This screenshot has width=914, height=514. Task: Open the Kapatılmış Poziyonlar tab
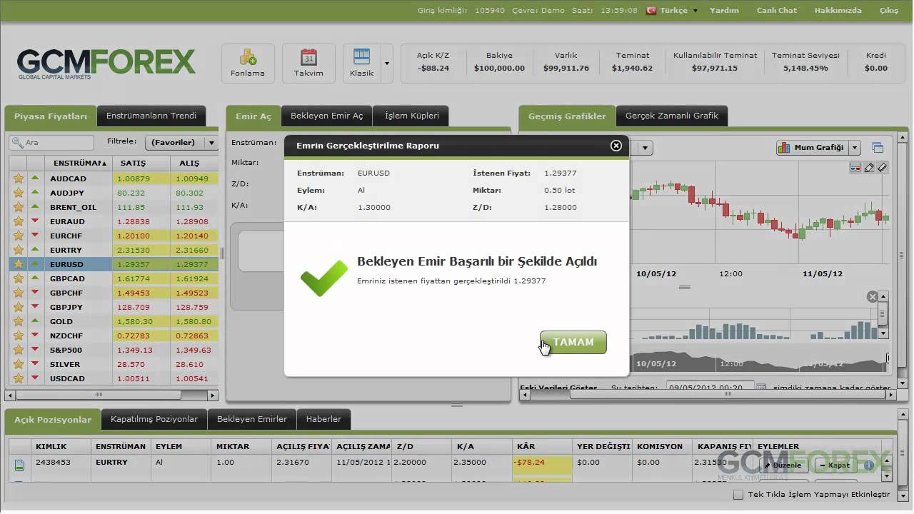coord(154,419)
